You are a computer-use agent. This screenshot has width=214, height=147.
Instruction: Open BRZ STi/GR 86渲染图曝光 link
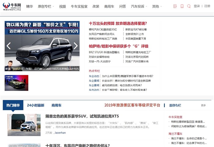point(104,52)
